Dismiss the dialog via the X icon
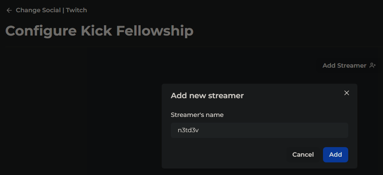Screen dimensions: 383x175 [x=346, y=93]
